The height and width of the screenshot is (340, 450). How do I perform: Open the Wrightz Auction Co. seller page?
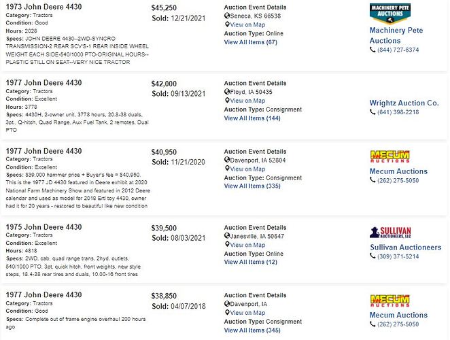click(404, 103)
